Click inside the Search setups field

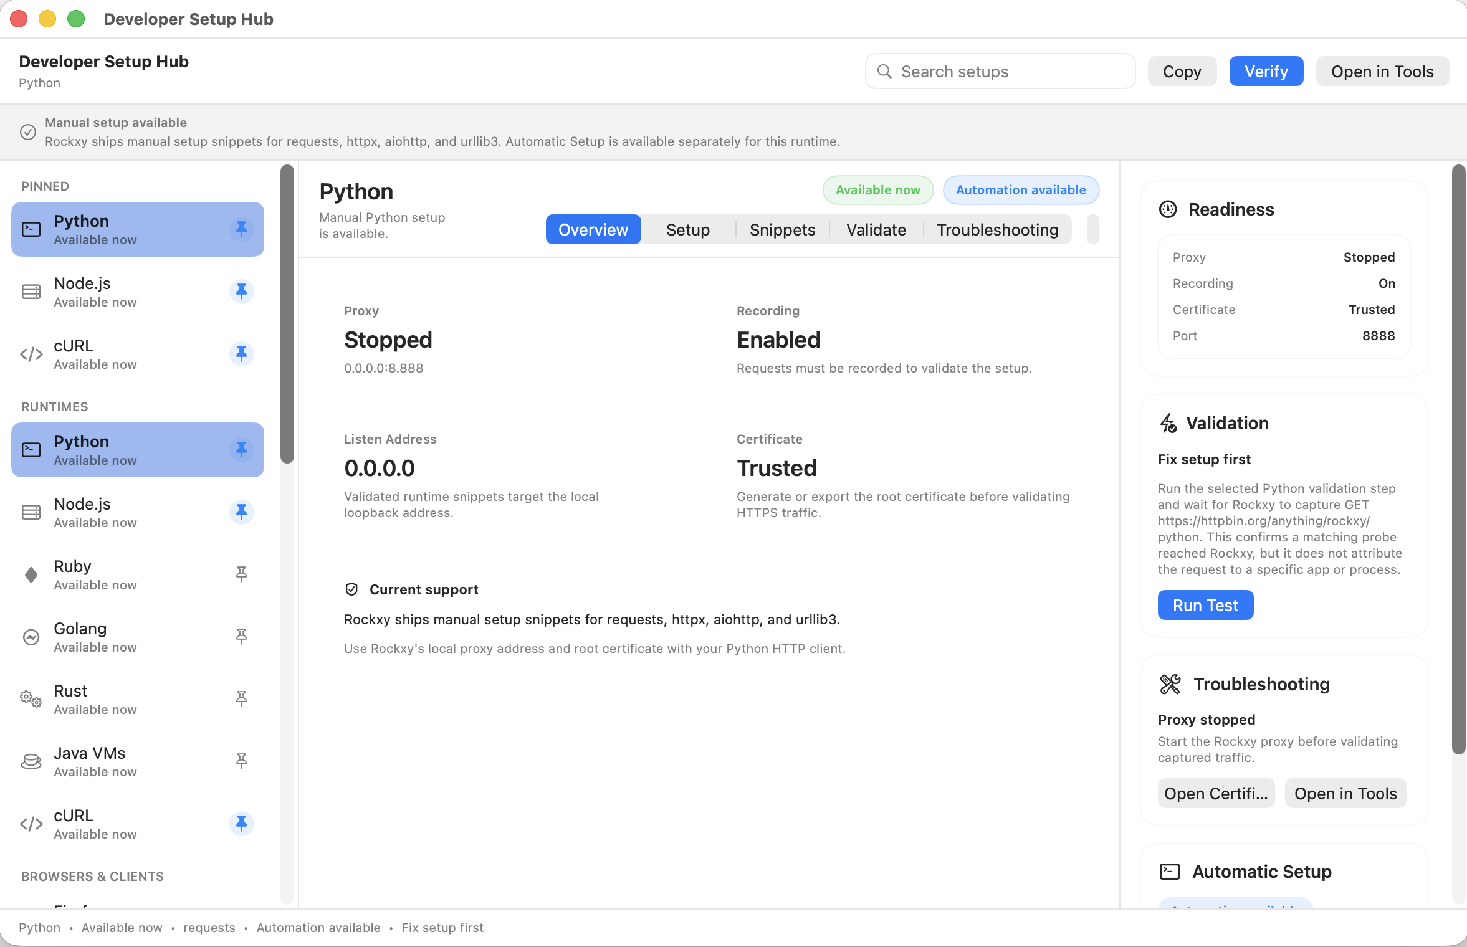click(998, 71)
